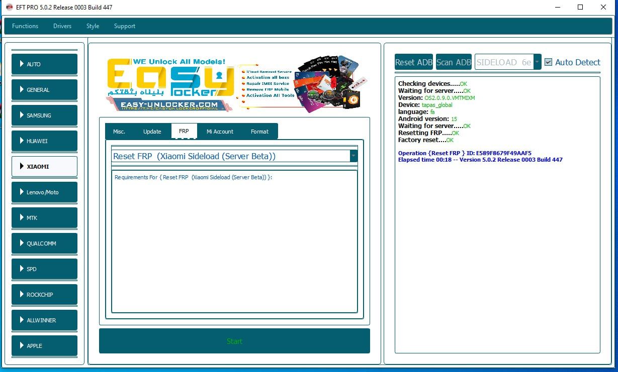This screenshot has height=372, width=618.
Task: Expand the SAMSUNG sidebar section
Action: click(44, 115)
